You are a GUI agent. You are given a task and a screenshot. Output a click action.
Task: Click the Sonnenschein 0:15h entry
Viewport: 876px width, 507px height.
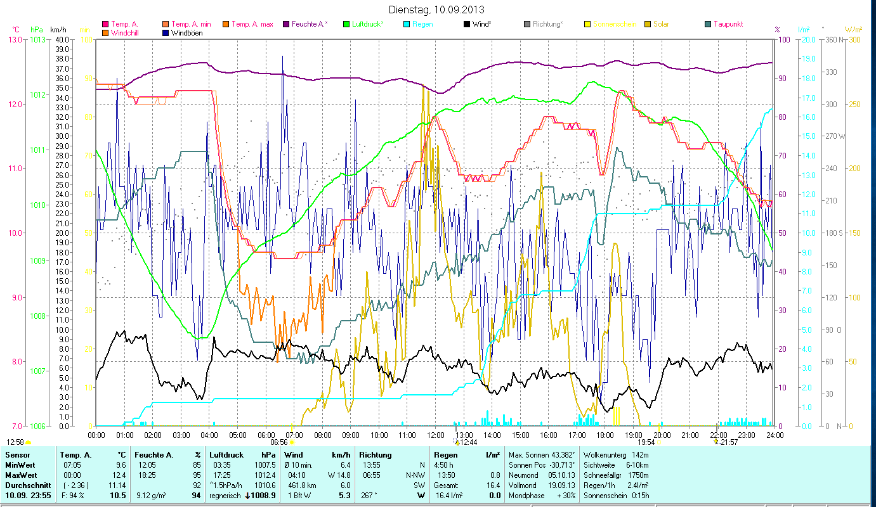point(616,496)
